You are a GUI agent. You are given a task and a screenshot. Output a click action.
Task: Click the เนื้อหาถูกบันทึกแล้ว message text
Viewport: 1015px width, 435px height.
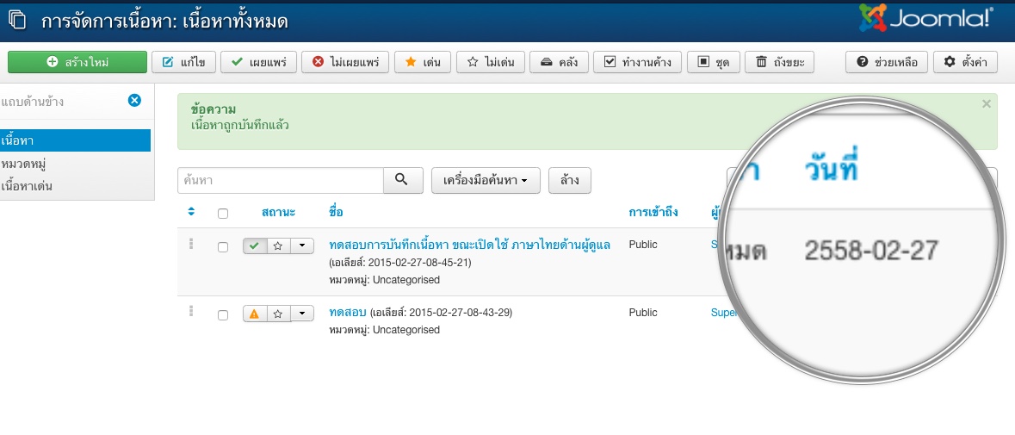coord(239,125)
